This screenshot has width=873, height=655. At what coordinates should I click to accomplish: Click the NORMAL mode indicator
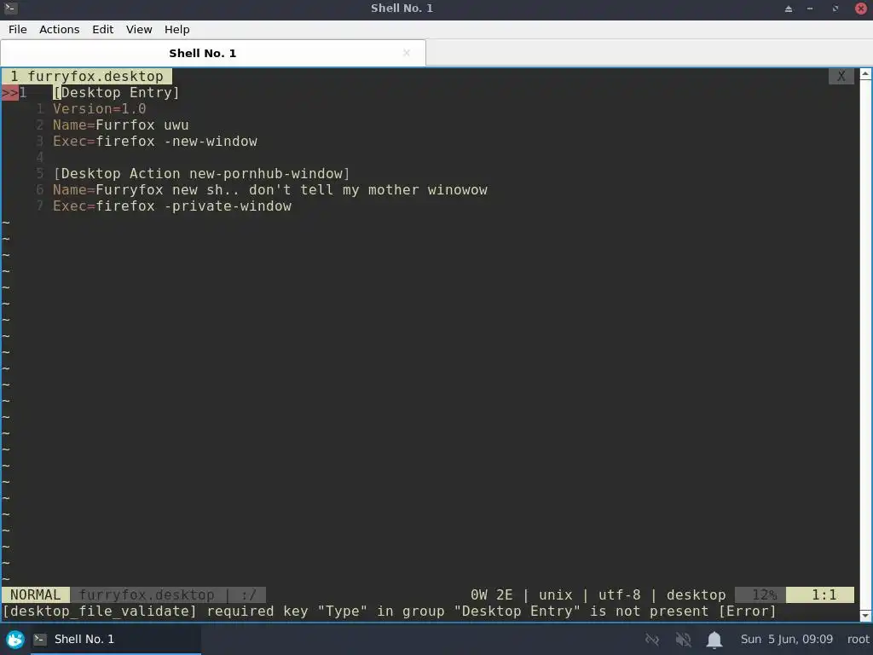tap(36, 594)
